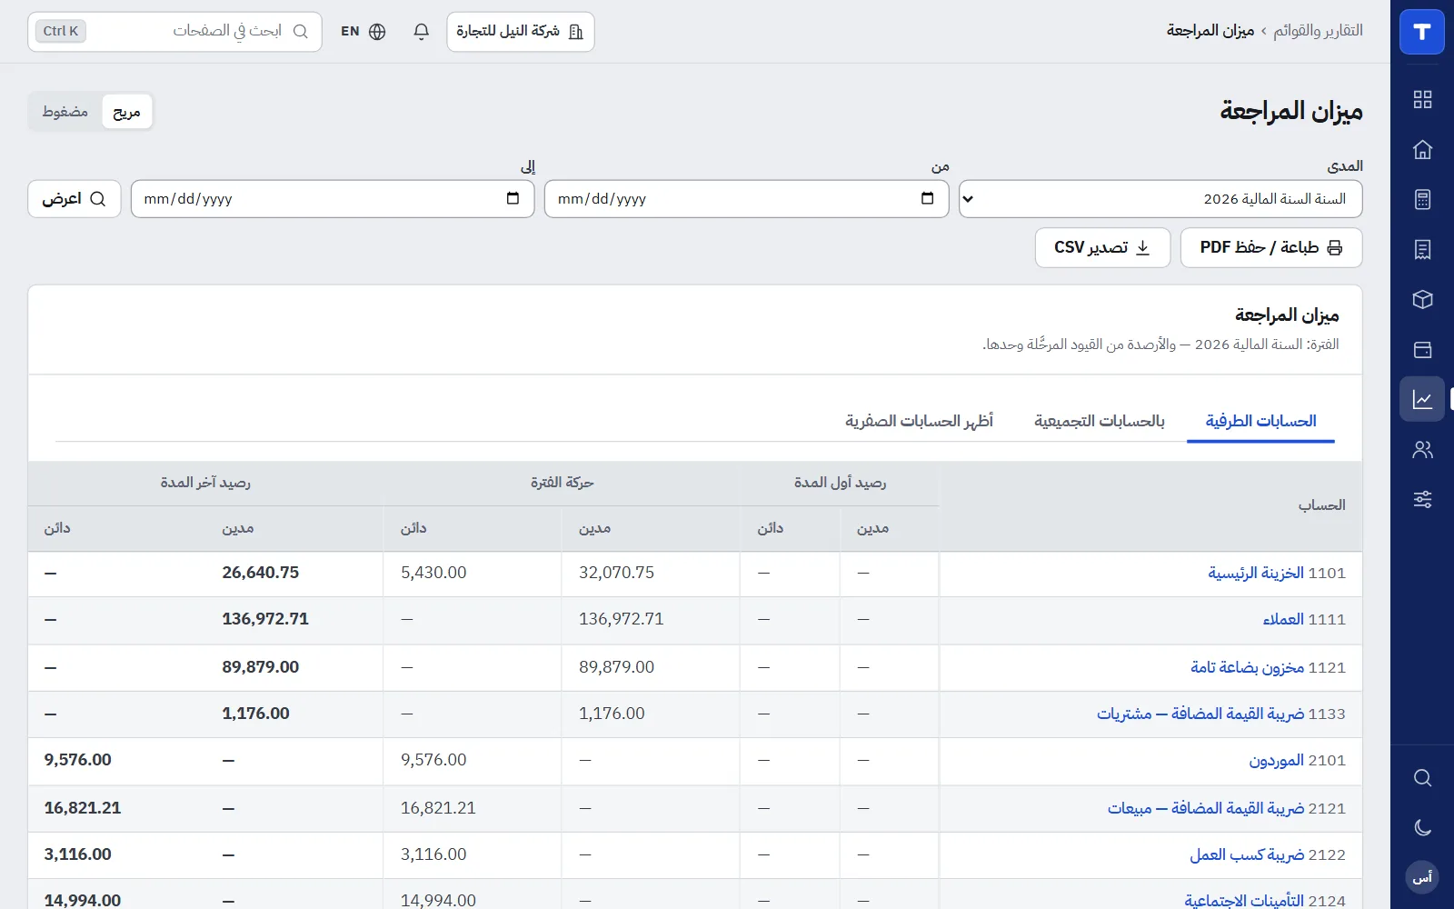This screenshot has height=909, width=1454.
Task: Click the حركة الفترة column group header
Action: [562, 483]
